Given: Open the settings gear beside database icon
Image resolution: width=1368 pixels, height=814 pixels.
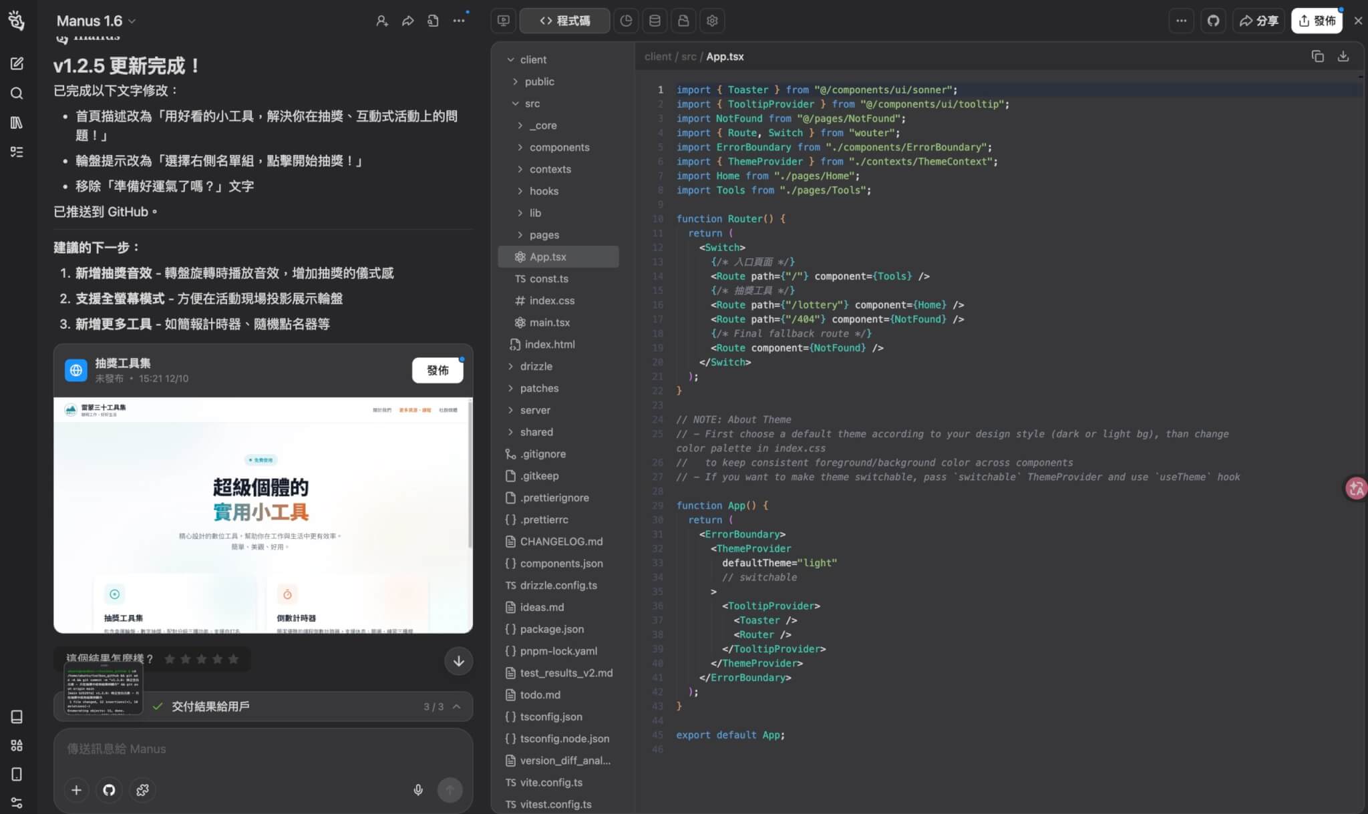Looking at the screenshot, I should [711, 21].
